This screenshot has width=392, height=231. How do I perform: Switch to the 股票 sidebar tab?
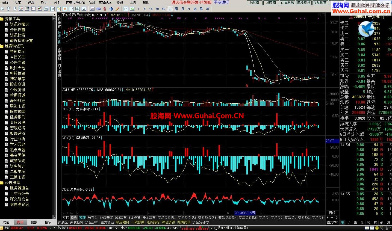tap(34, 222)
